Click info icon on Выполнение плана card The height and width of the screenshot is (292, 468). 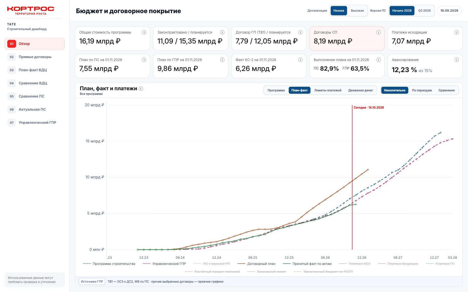378,60
